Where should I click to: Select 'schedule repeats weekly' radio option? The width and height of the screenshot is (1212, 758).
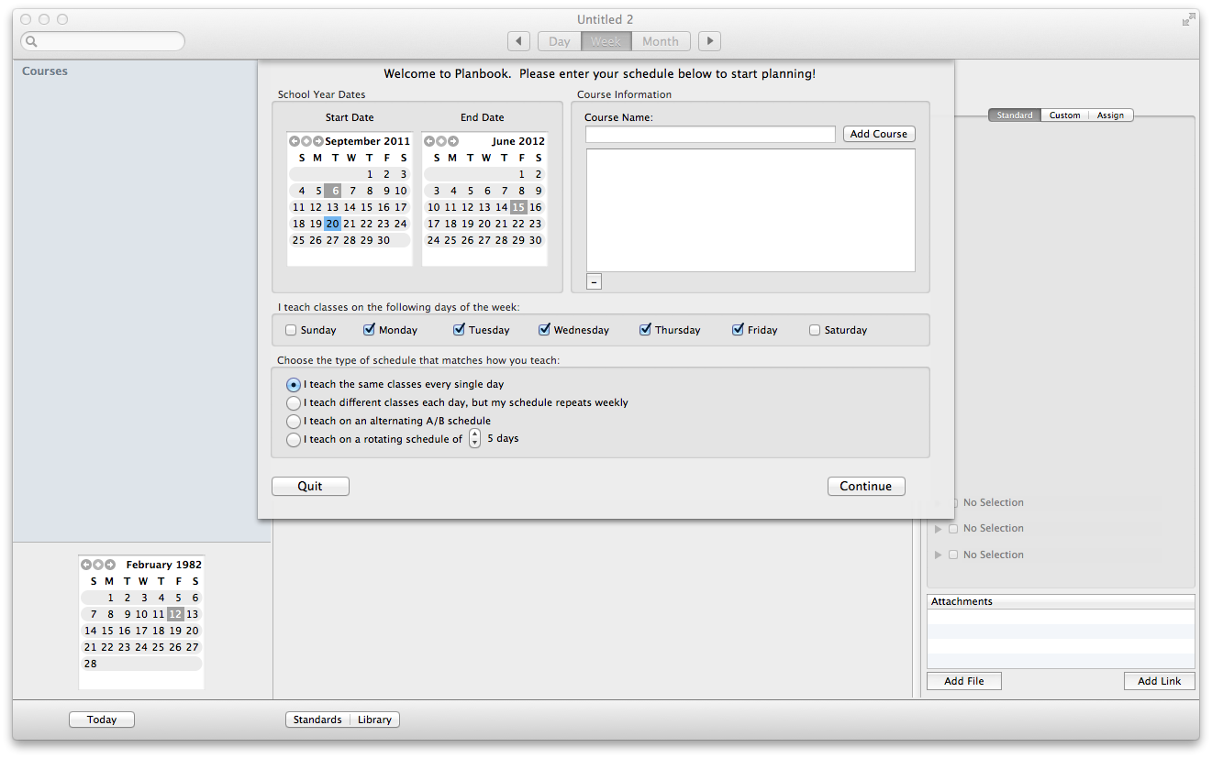click(294, 403)
